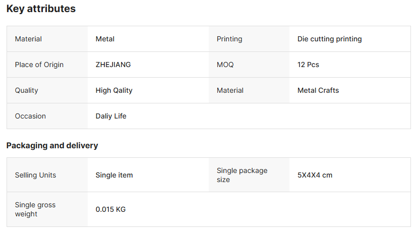This screenshot has width=415, height=232.
Task: Select the Quality attribute label
Action: click(27, 90)
